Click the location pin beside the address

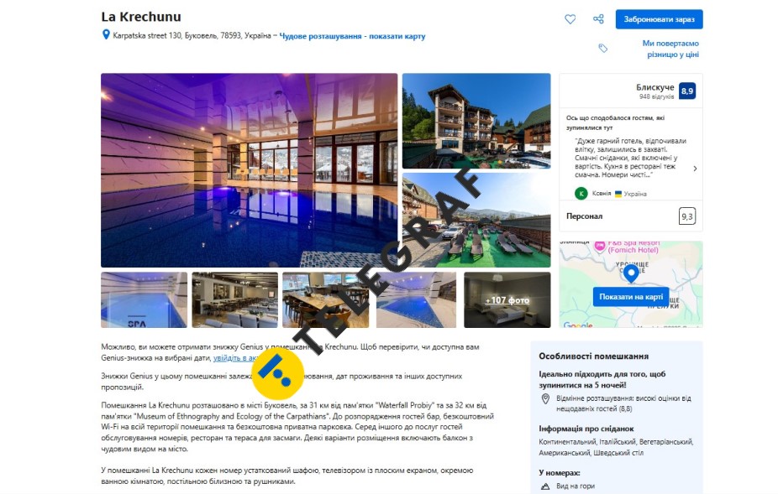[106, 35]
